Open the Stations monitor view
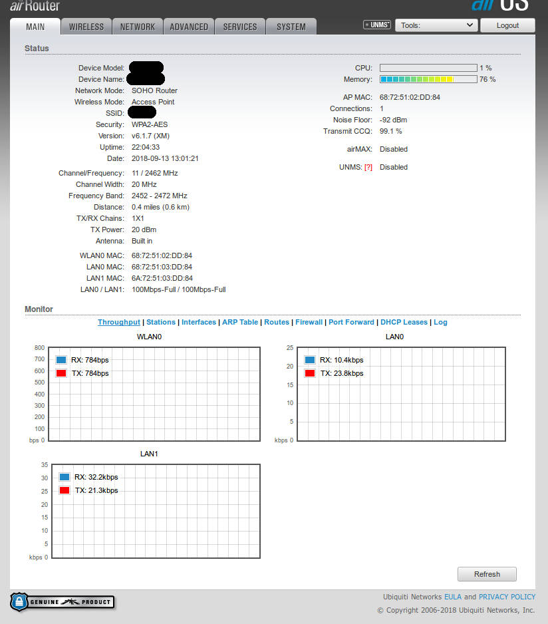Screen dimensions: 548x624 pyautogui.click(x=161, y=322)
